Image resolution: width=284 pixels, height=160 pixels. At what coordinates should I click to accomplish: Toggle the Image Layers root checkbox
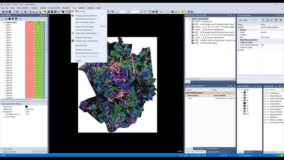point(4,22)
